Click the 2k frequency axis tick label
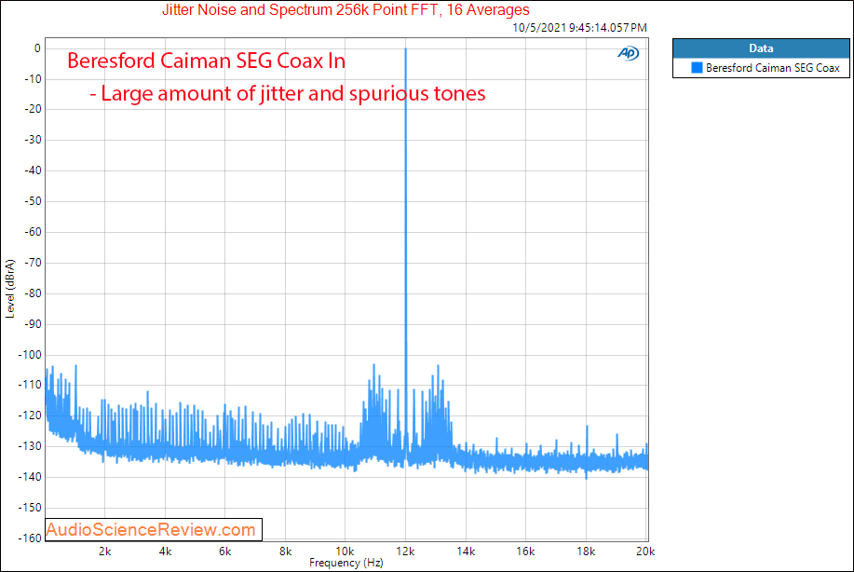 pyautogui.click(x=104, y=552)
